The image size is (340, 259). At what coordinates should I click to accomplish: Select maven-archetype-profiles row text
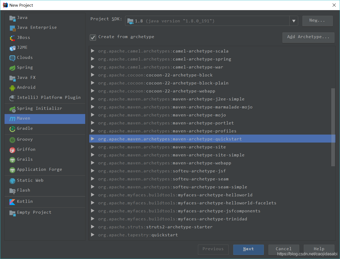(x=167, y=131)
